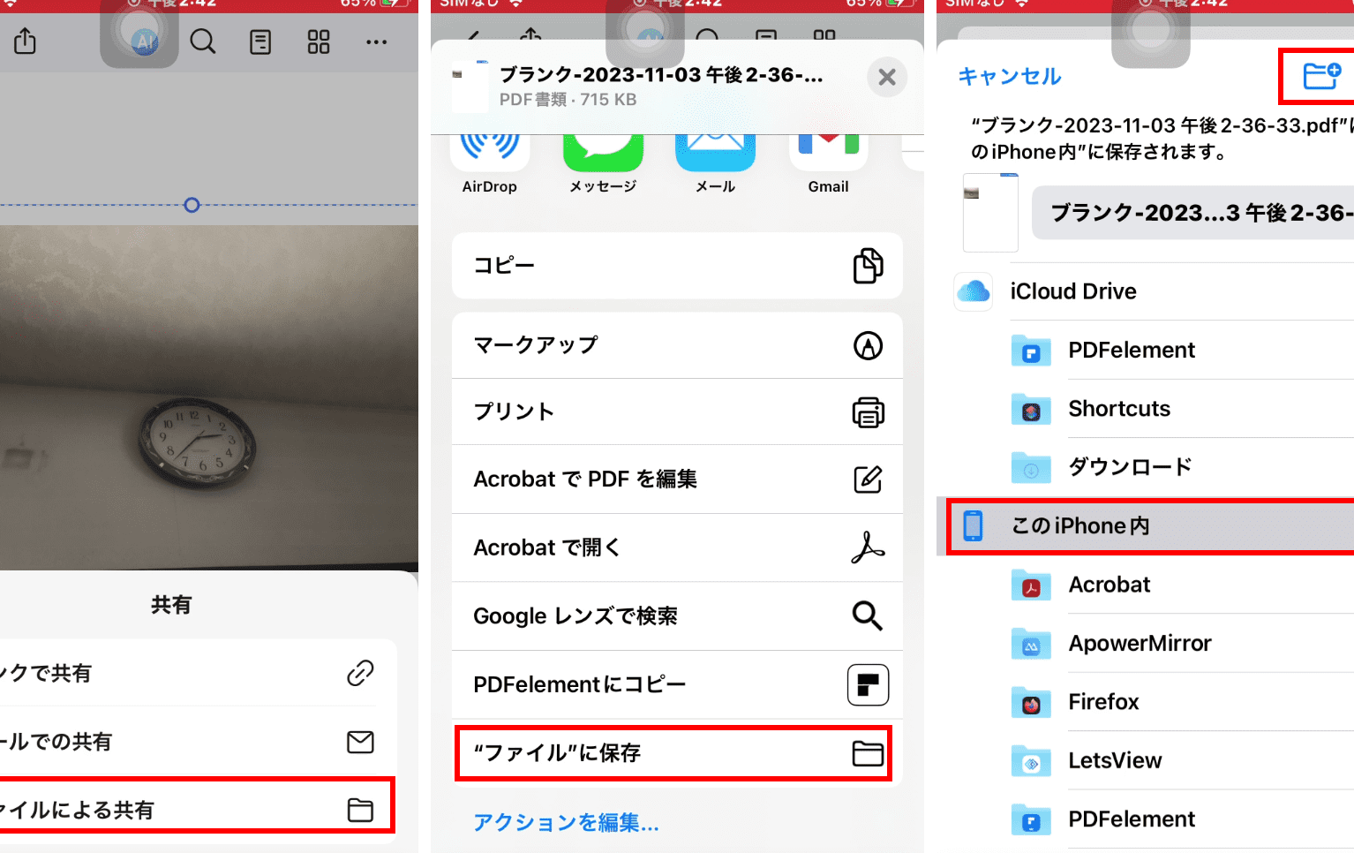Choose "ファイル"に保存 option
1354x853 pixels.
pyautogui.click(x=673, y=753)
